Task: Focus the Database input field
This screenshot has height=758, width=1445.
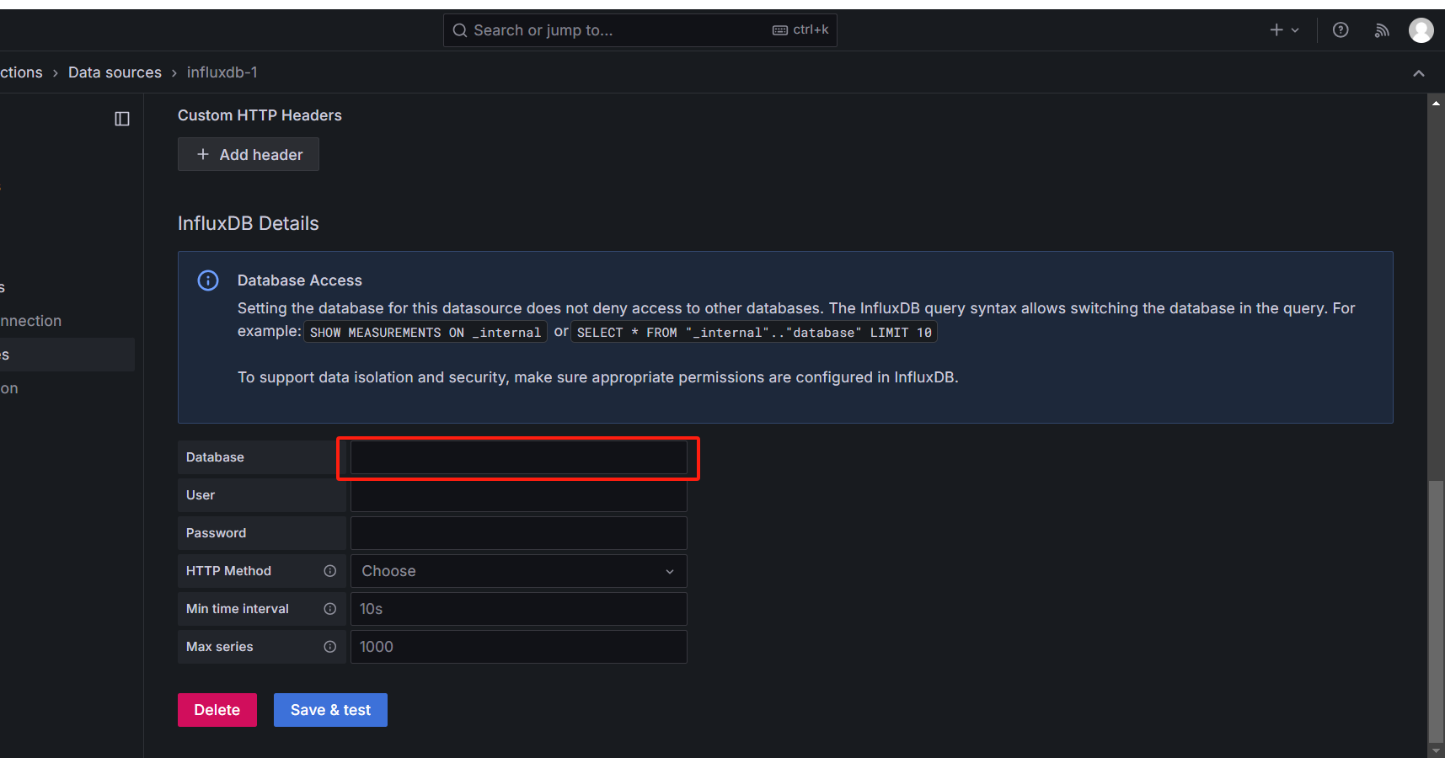Action: (519, 457)
